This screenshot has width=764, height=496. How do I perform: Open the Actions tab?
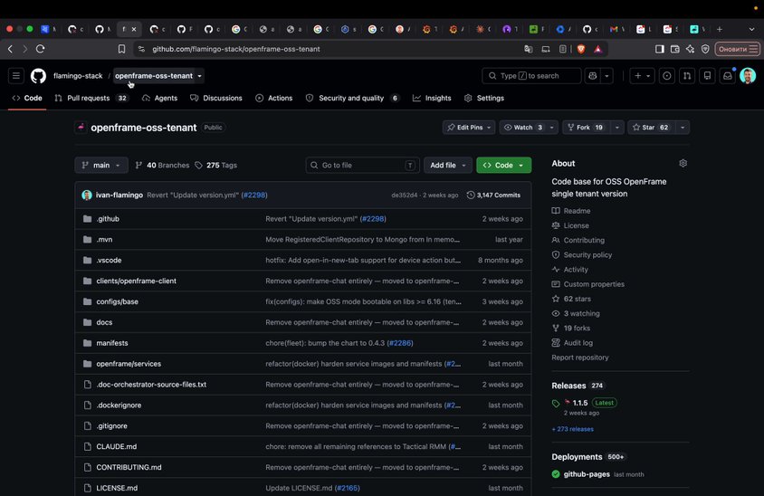click(274, 98)
